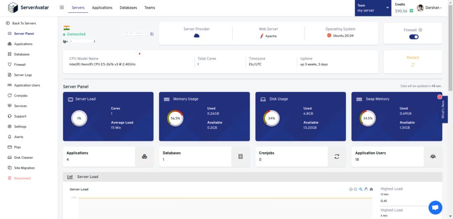Click the Firewall info icon
453x219 pixels.
(420, 30)
